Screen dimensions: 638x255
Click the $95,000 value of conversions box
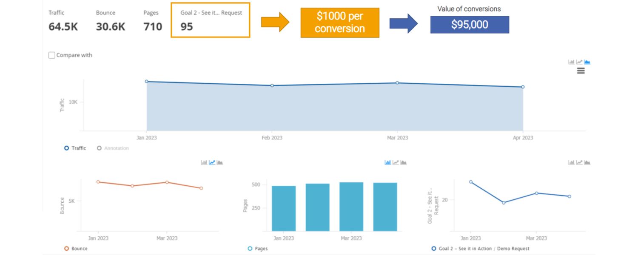pos(470,25)
